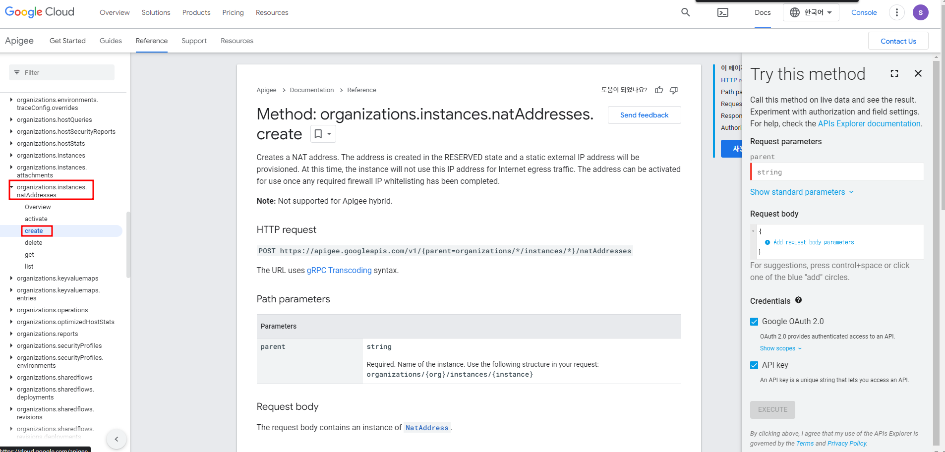Screen dimensions: 945x452
Task: Click the Google Cloud logo
Action: (x=40, y=12)
